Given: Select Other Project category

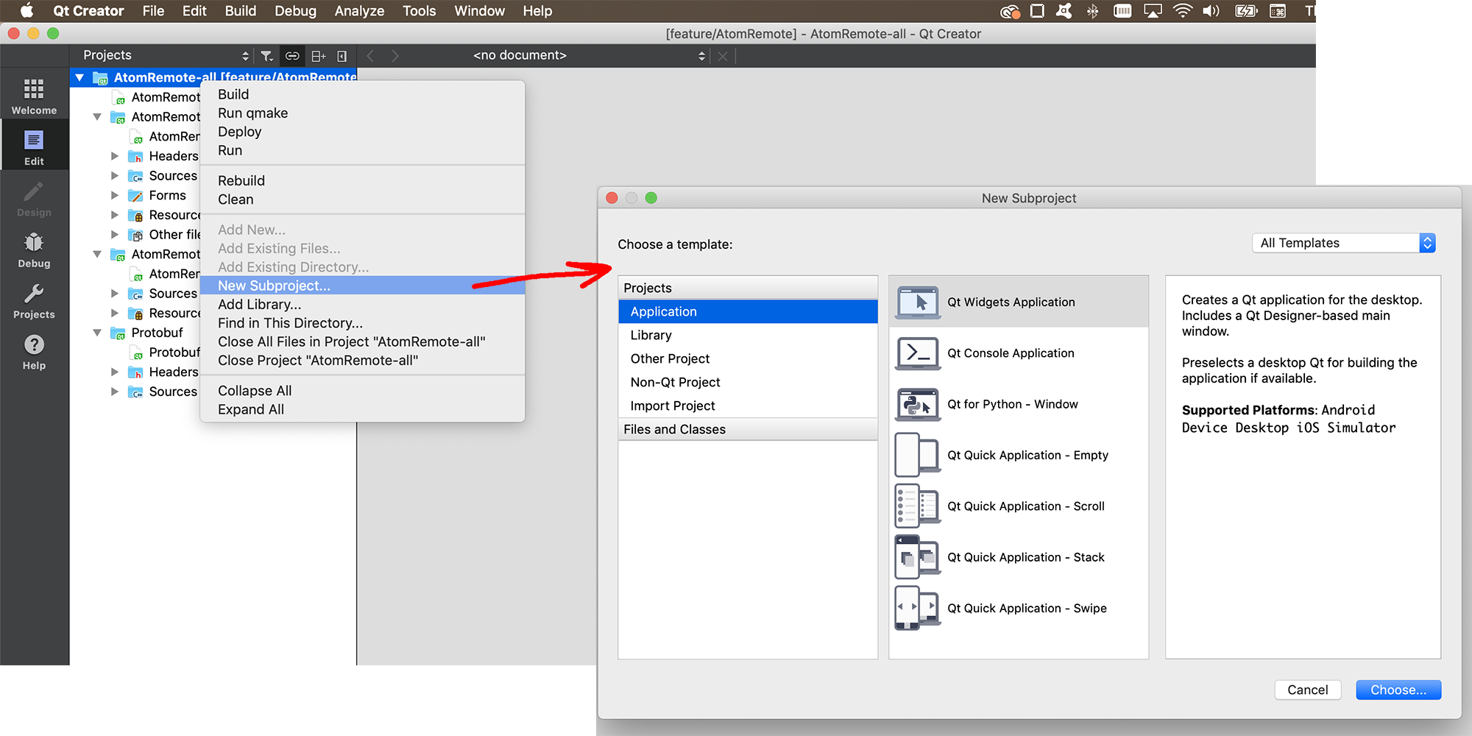Looking at the screenshot, I should click(x=748, y=358).
